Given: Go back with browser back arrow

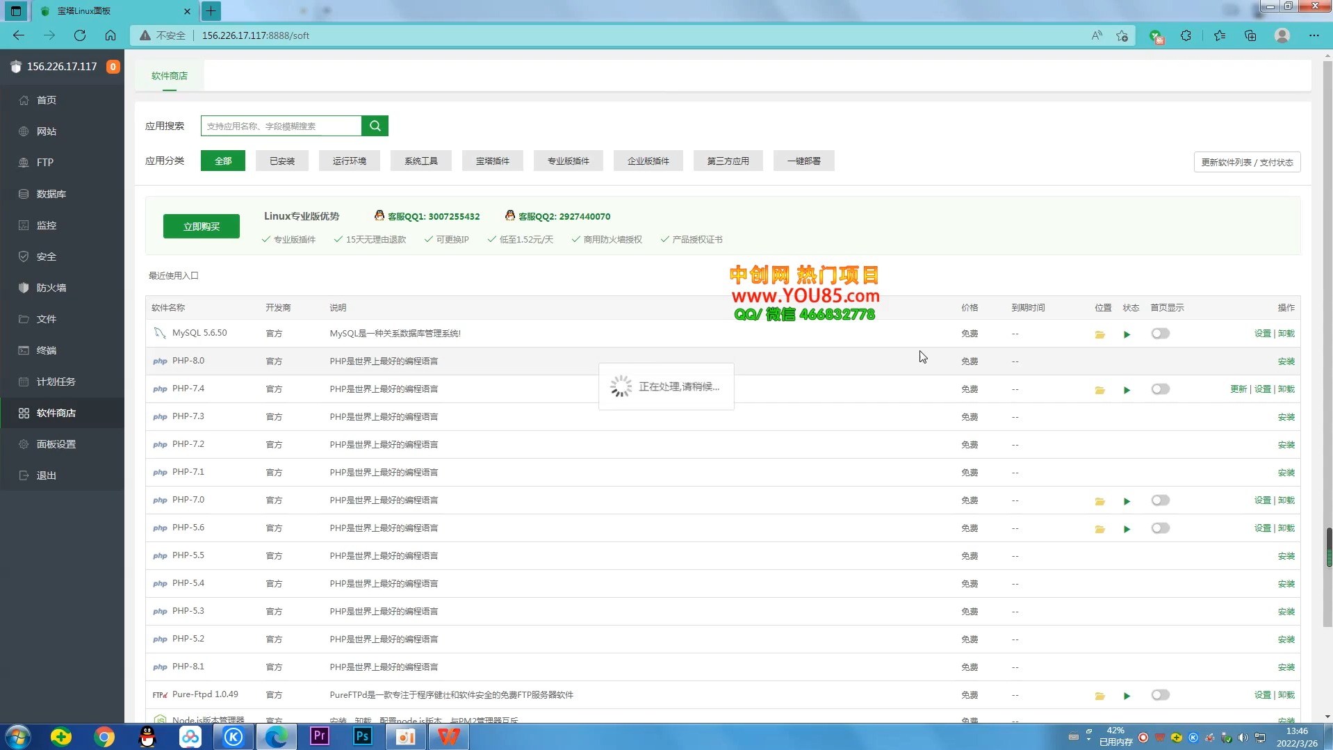Looking at the screenshot, I should click(x=19, y=35).
